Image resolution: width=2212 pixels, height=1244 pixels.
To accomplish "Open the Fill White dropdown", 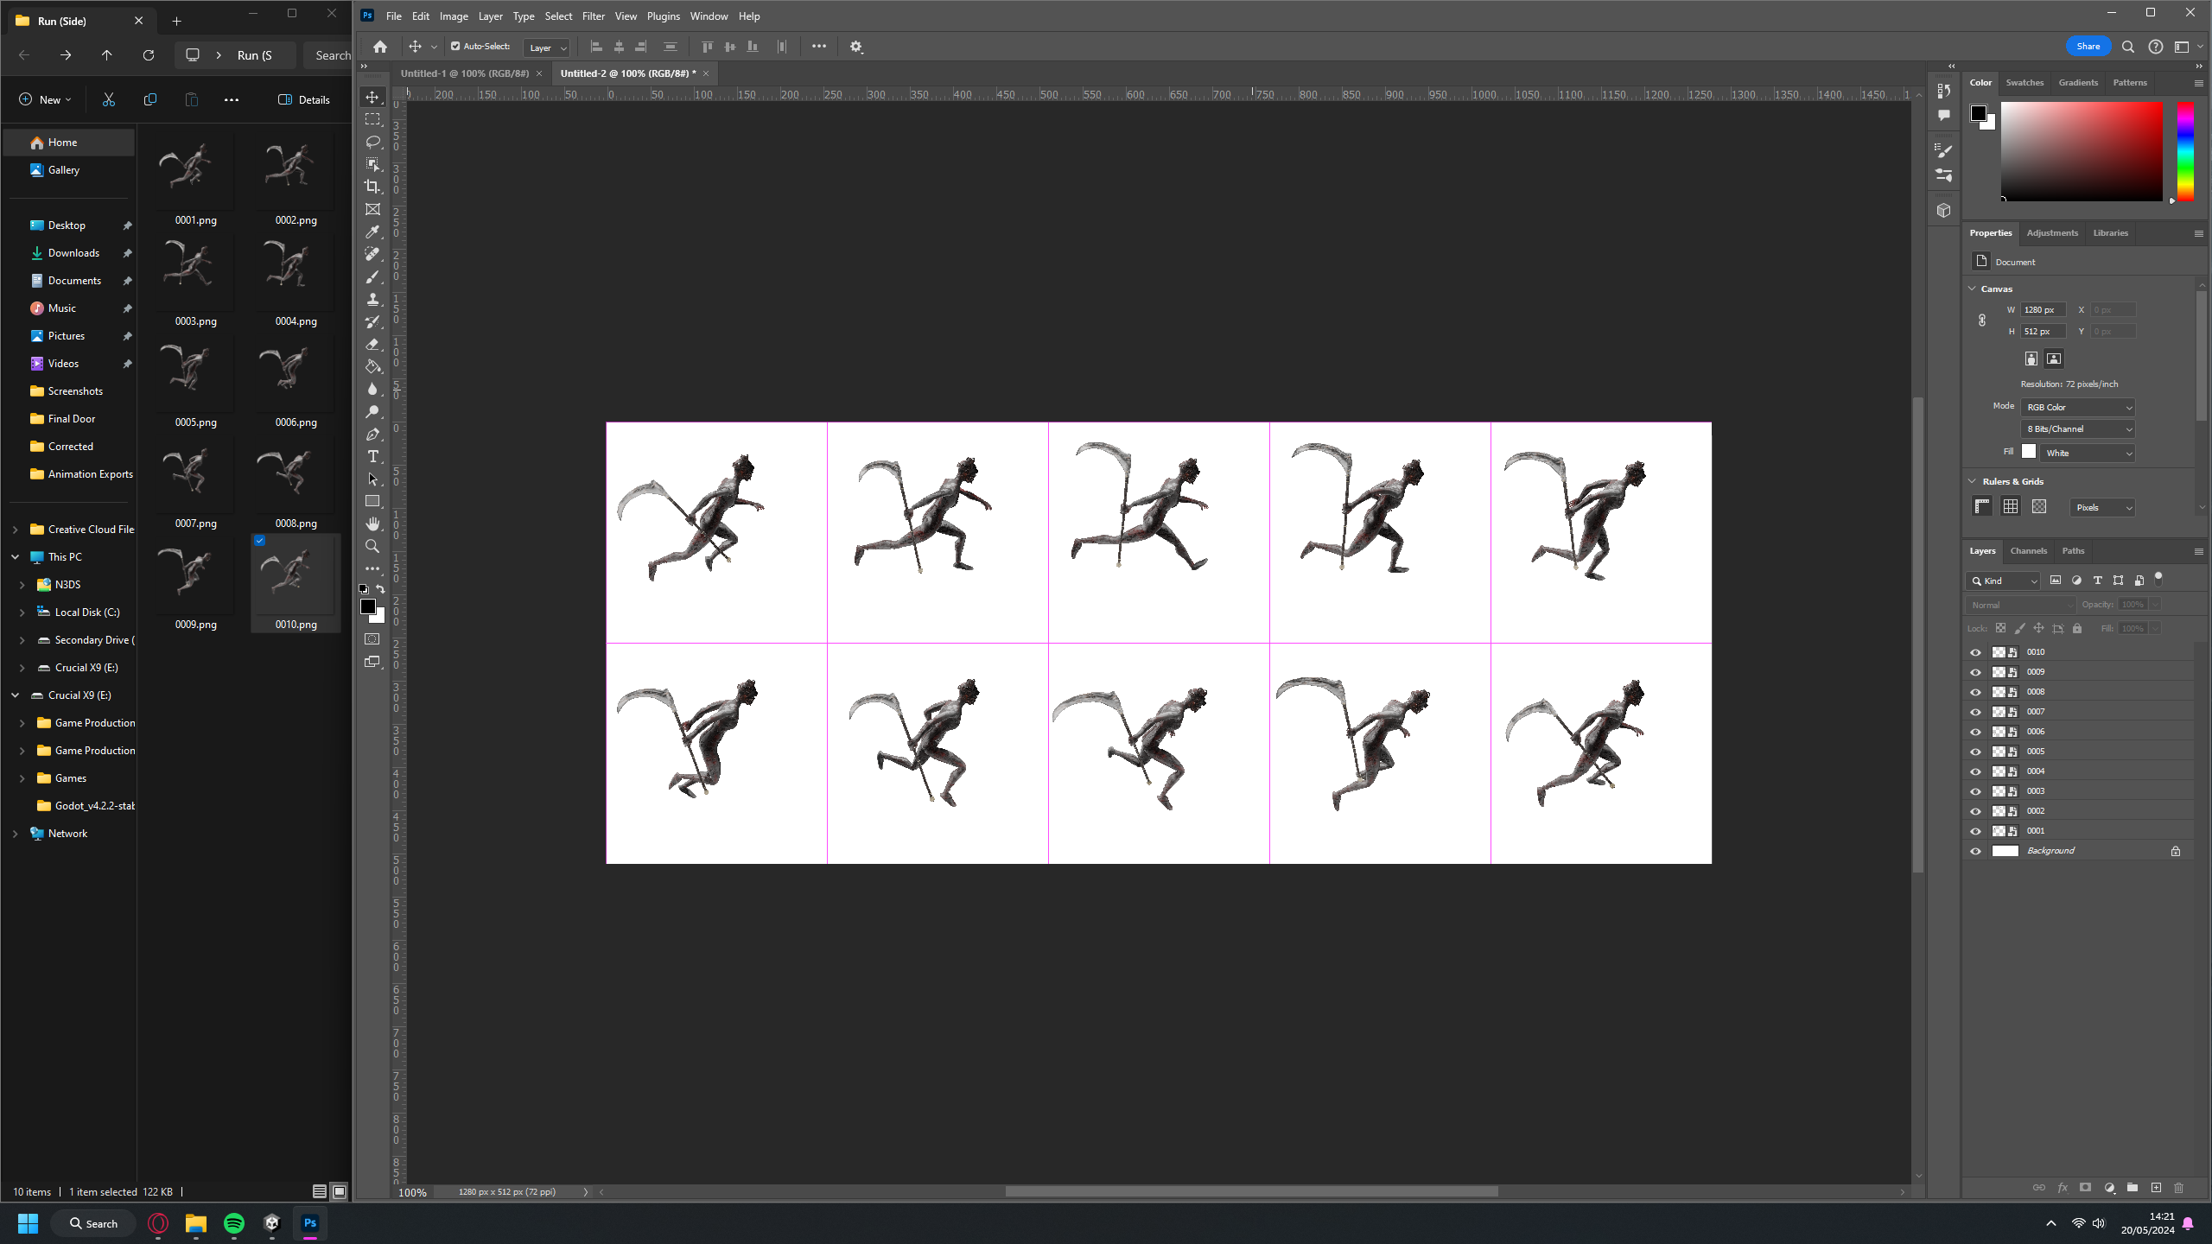I will point(2087,453).
